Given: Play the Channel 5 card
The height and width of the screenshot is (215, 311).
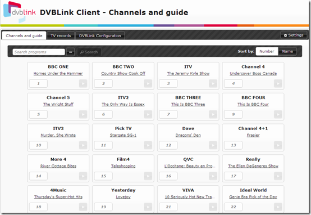Looking at the screenshot, I should click(83, 114).
